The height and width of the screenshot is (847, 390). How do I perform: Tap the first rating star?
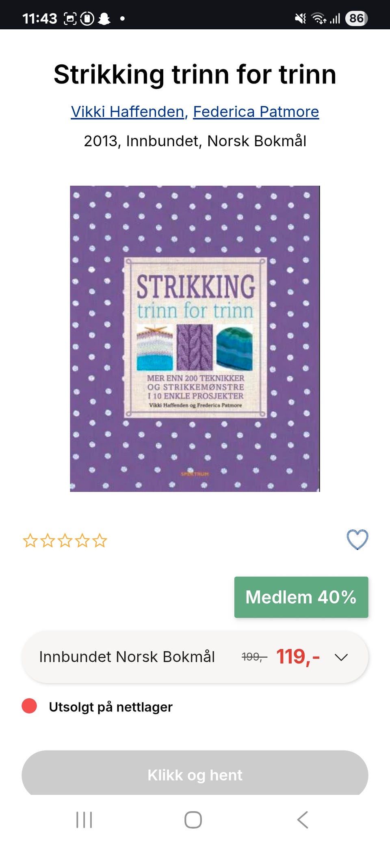point(30,541)
